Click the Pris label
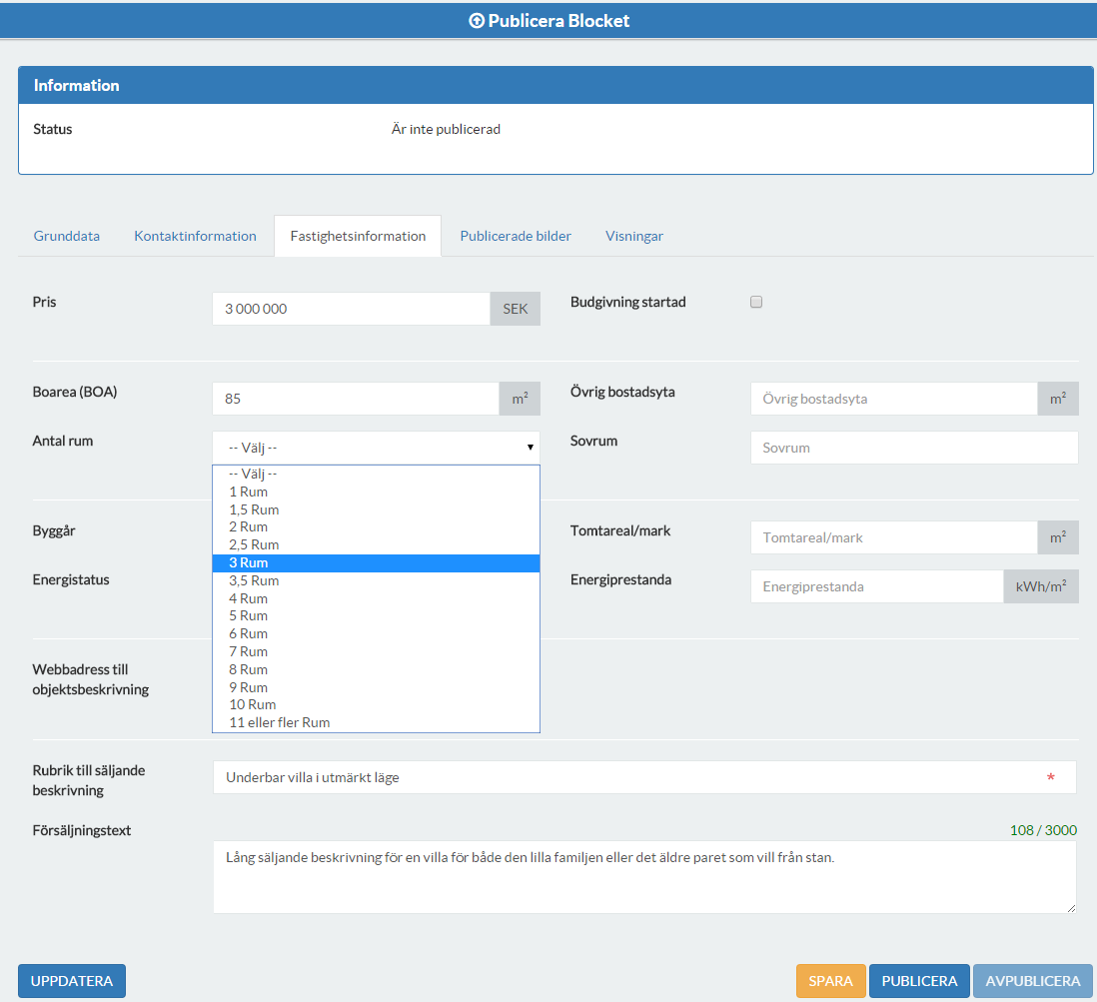The height and width of the screenshot is (1002, 1097). tap(44, 302)
